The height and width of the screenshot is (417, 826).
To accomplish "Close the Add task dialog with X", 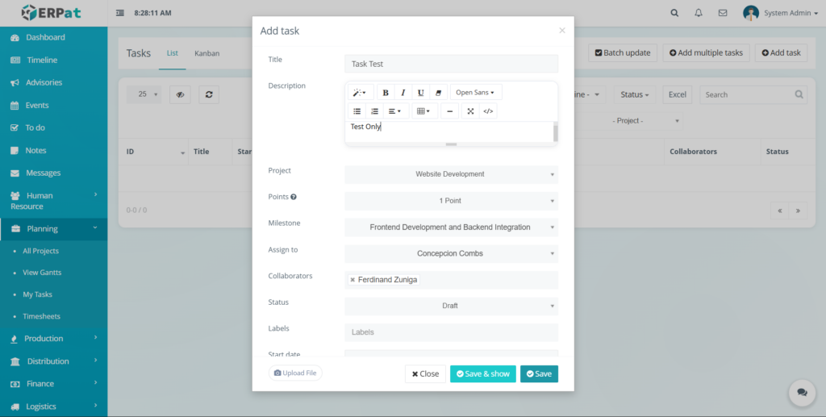I will coord(562,31).
